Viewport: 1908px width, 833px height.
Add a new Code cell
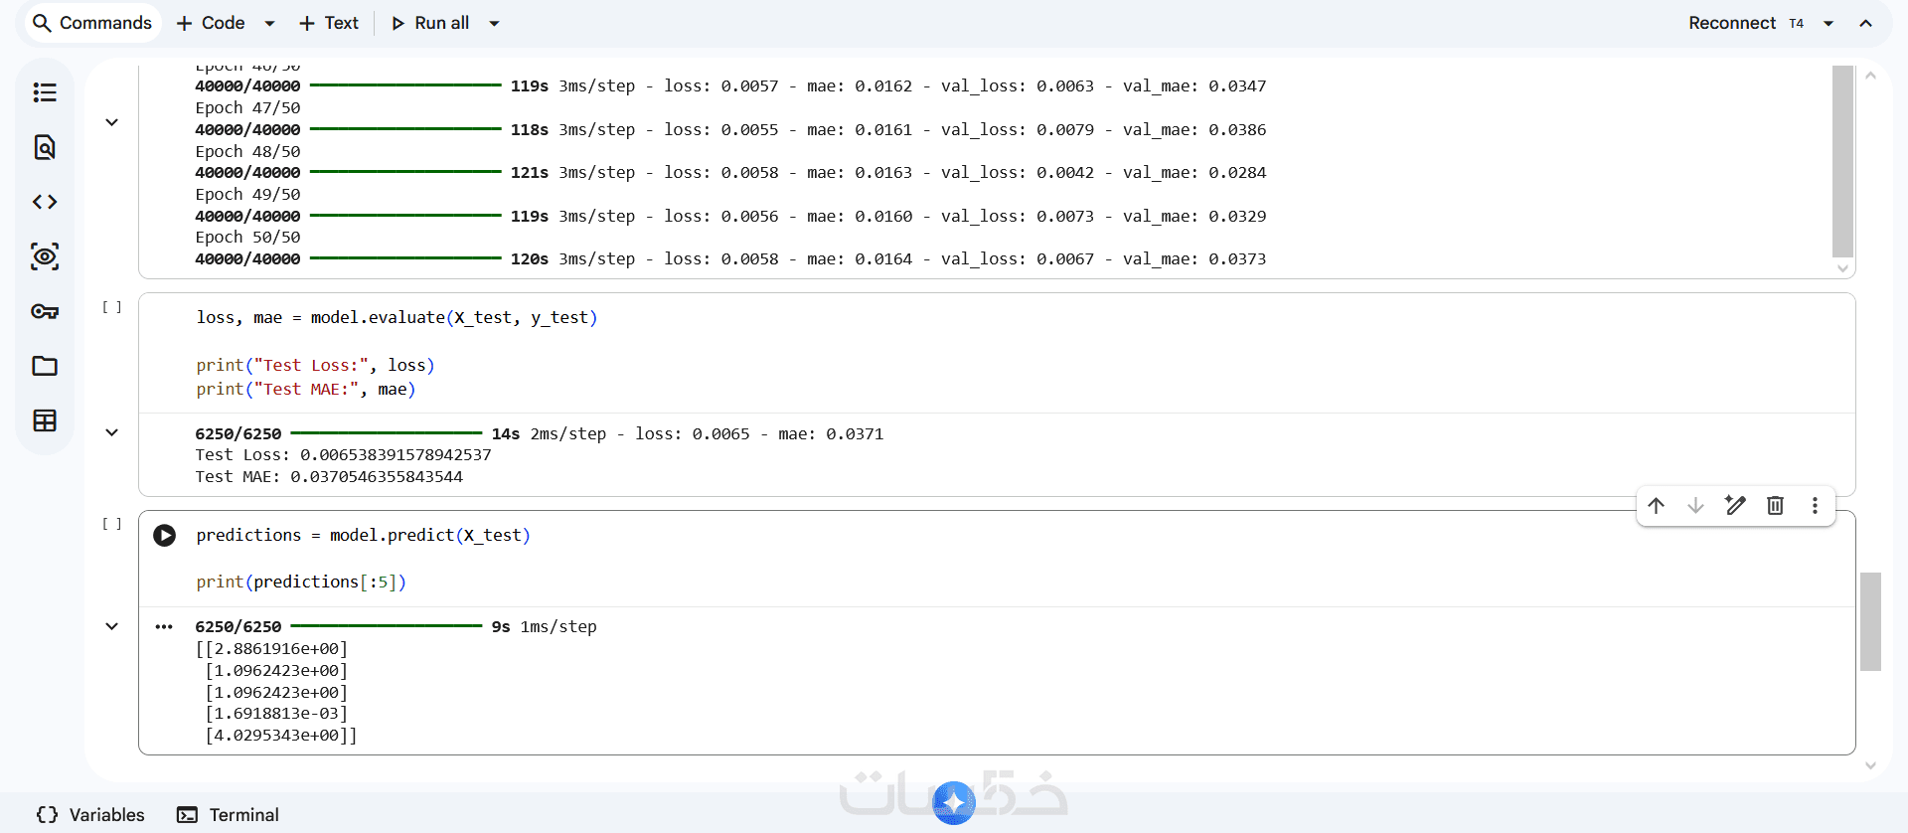point(211,23)
